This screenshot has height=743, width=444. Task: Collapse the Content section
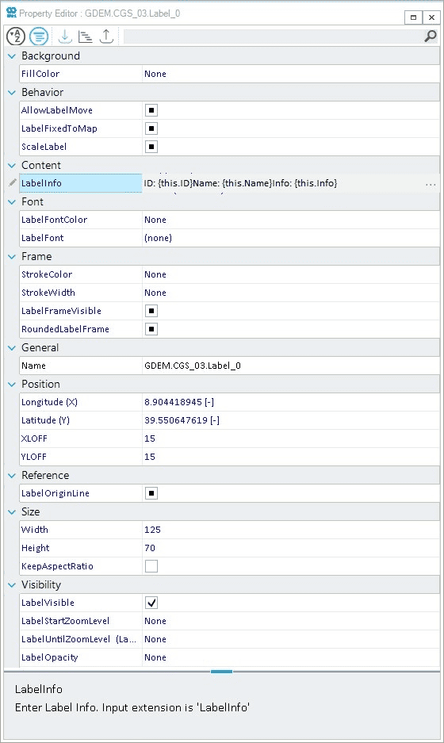coord(12,166)
